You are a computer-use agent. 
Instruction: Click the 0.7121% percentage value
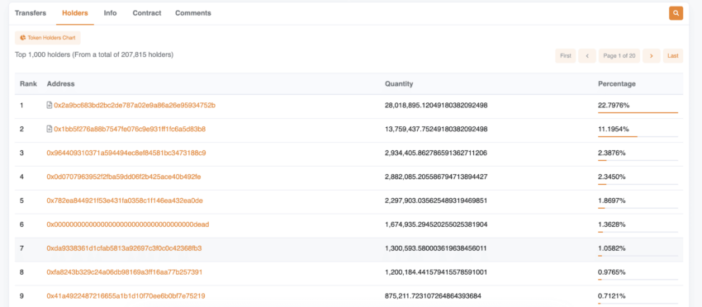pyautogui.click(x=611, y=295)
